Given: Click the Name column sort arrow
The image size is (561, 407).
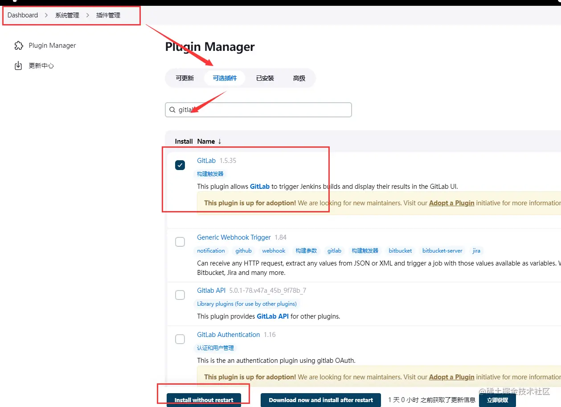Looking at the screenshot, I should [219, 141].
